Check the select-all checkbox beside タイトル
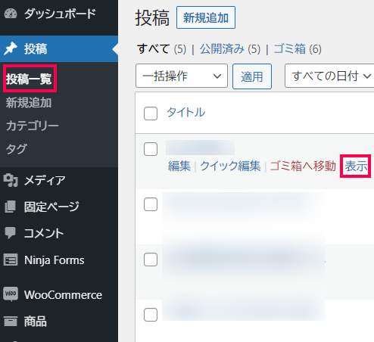 click(x=151, y=113)
